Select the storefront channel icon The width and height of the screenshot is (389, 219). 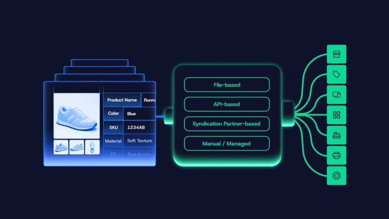click(x=337, y=54)
